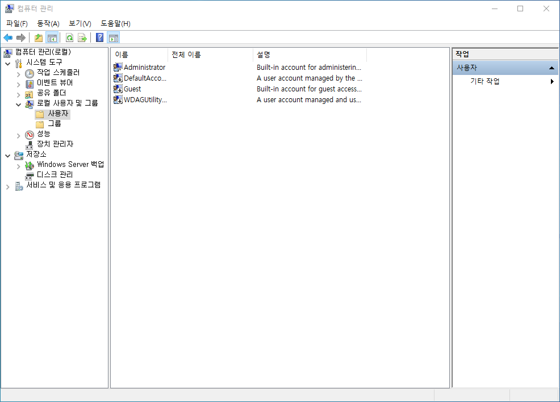
Task: Select 컴퓨터 관리(로컬) root node
Action: coord(43,52)
